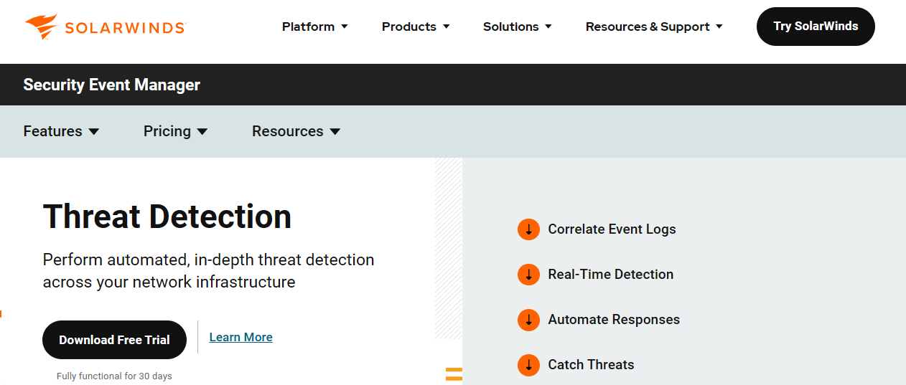Image resolution: width=906 pixels, height=385 pixels.
Task: Expand the Pricing dropdown arrow
Action: tap(202, 132)
